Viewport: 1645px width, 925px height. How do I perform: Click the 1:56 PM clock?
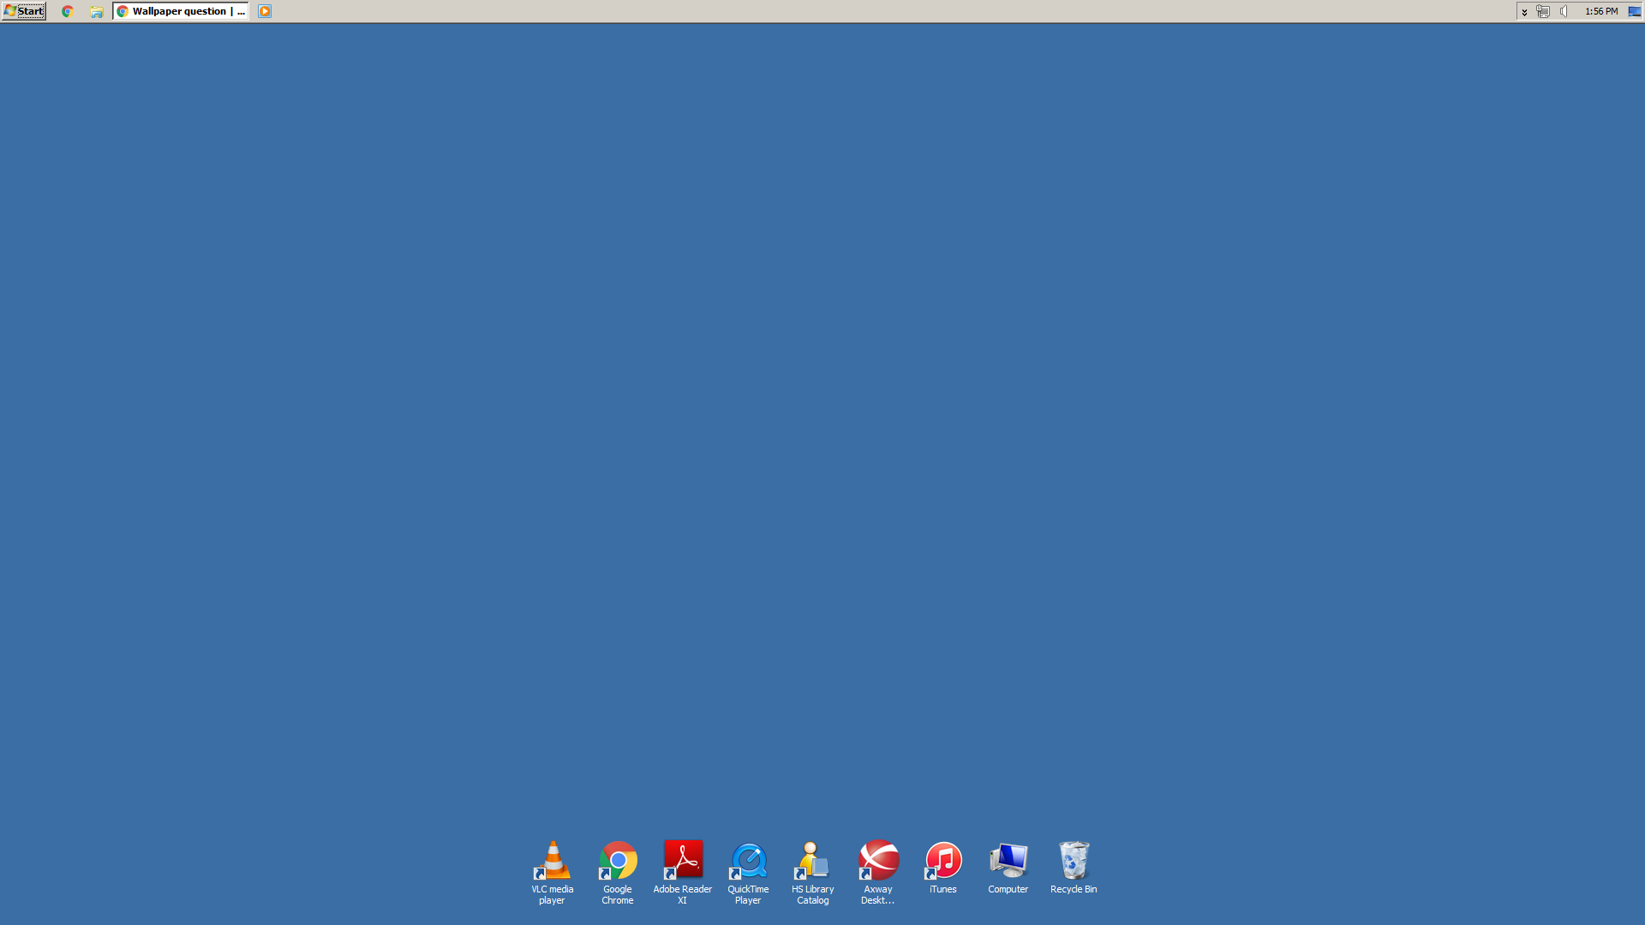click(x=1601, y=11)
